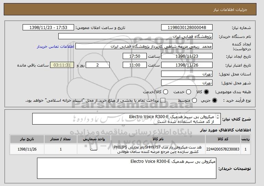
Task: Click the general need description text box
Action: (x=127, y=119)
